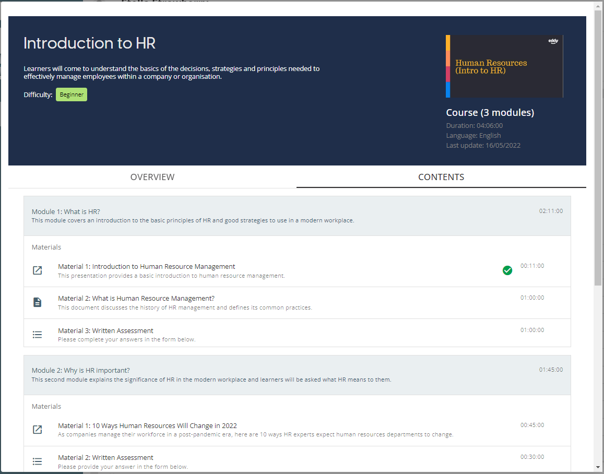Click list icon for Module 1 Written Assessment

37,334
